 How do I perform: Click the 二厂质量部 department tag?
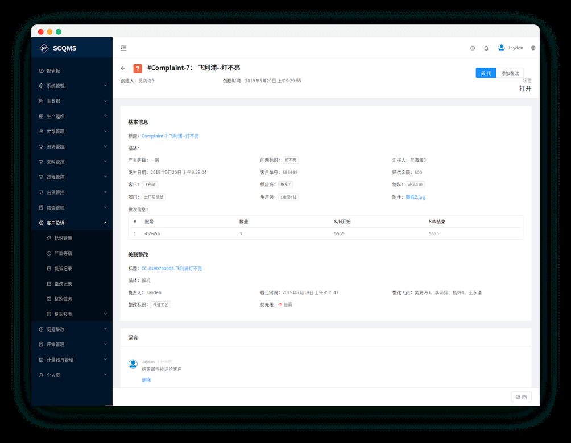point(154,197)
